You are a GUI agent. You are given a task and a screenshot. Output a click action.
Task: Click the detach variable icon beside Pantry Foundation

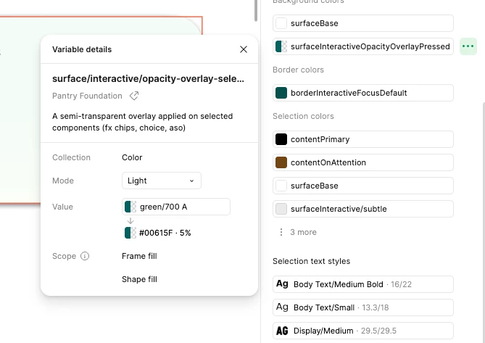[x=134, y=96]
